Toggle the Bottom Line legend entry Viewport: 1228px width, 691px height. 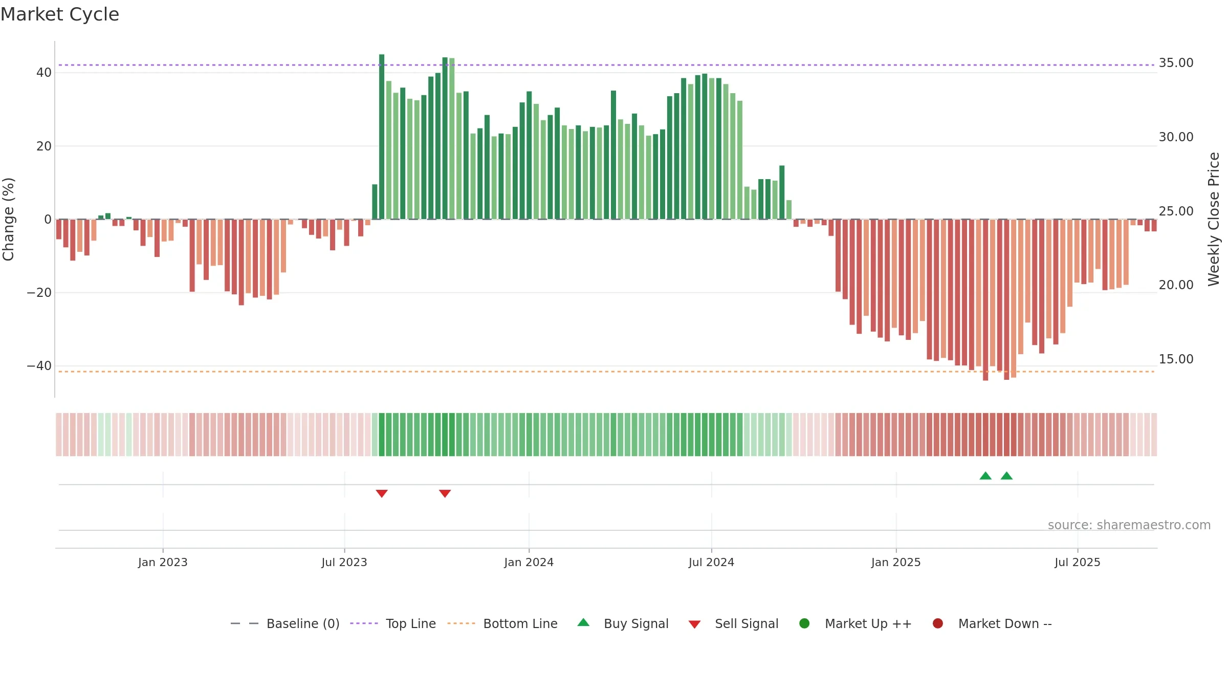[502, 623]
